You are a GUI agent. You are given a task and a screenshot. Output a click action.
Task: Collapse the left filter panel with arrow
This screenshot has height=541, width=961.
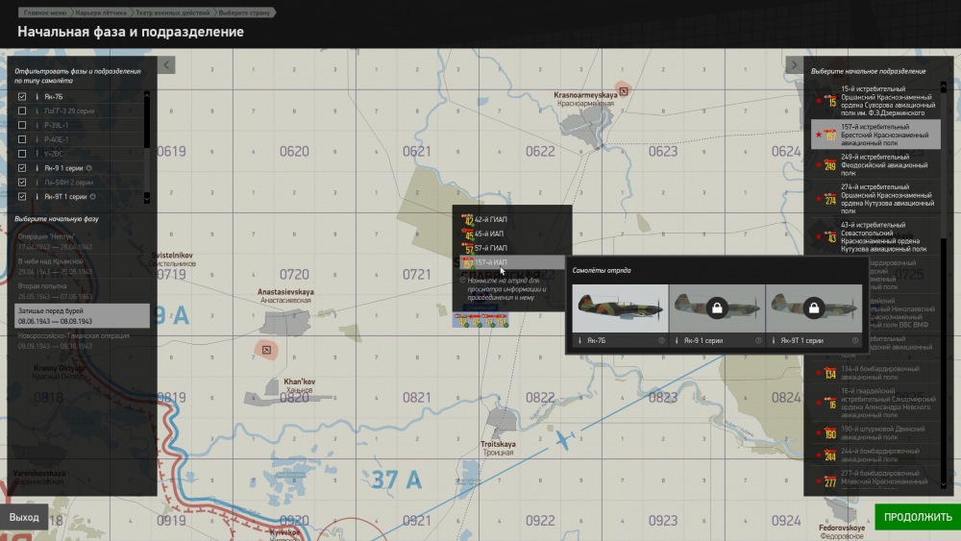pos(166,65)
